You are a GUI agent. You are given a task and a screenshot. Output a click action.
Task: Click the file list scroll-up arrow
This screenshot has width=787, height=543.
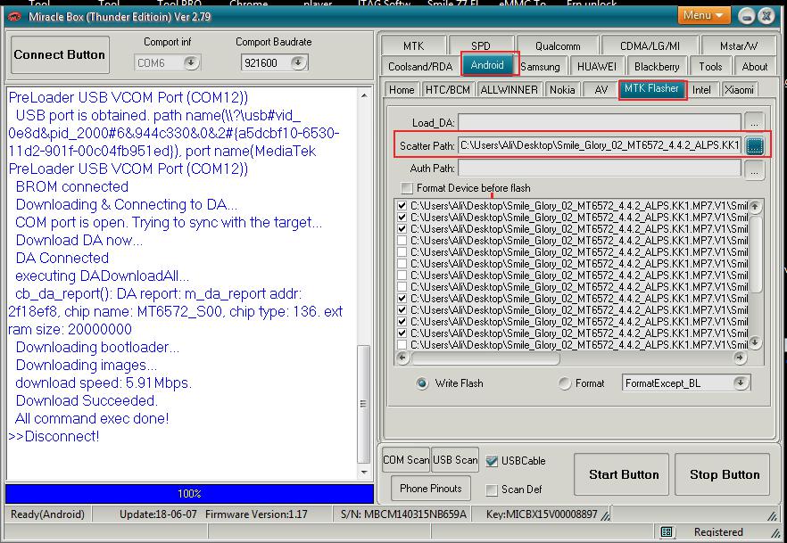click(x=755, y=207)
